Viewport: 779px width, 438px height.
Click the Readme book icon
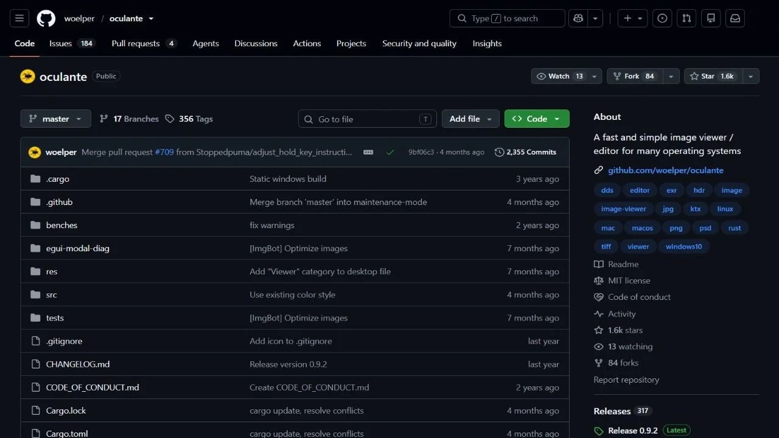click(598, 265)
